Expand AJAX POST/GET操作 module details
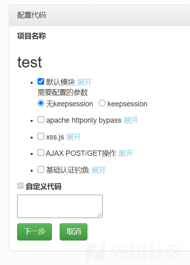 [x=126, y=153]
